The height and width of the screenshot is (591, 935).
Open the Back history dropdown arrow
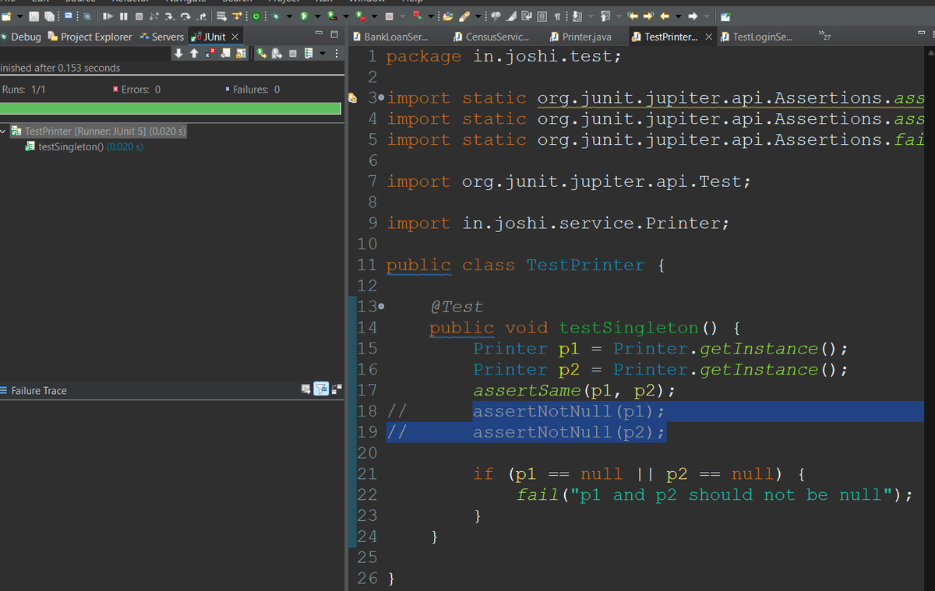click(x=678, y=16)
